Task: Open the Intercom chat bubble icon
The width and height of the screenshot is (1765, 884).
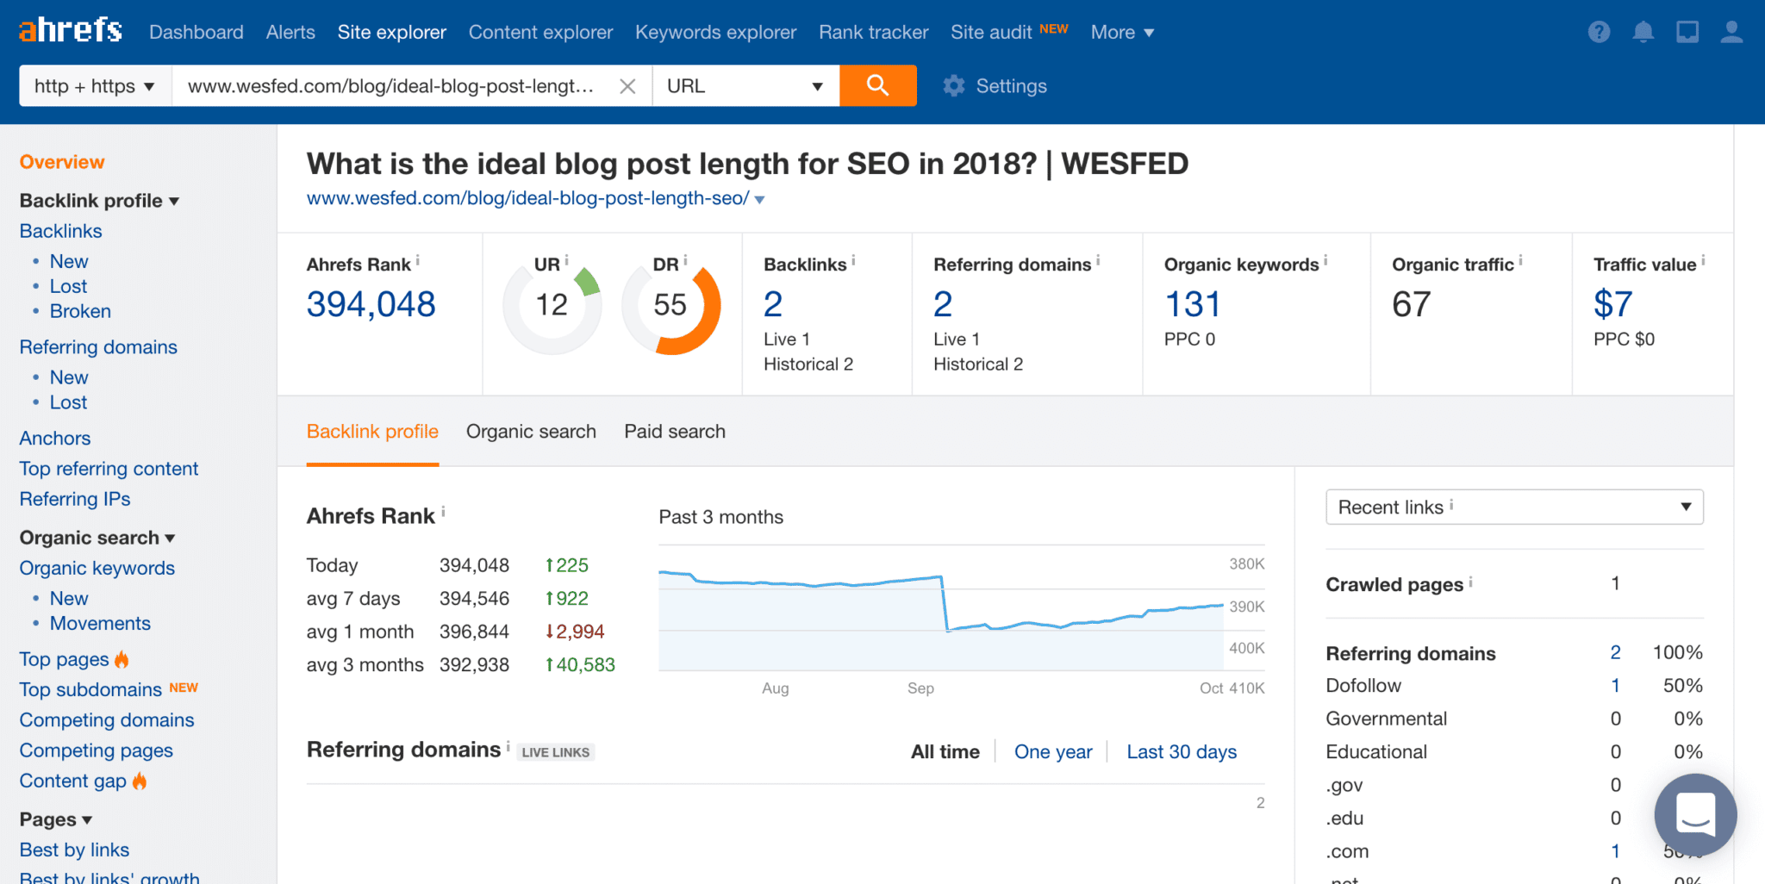Action: tap(1695, 814)
